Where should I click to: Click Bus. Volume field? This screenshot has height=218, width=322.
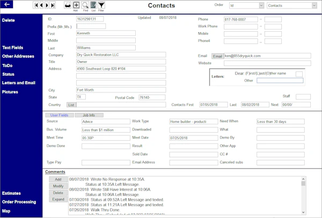tap(106, 130)
